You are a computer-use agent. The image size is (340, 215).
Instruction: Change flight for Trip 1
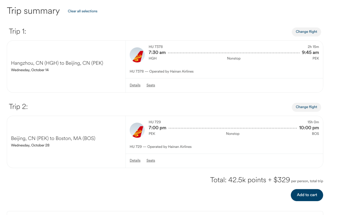coord(306,32)
